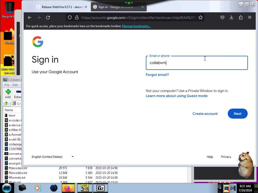The image size is (258, 193).
Task: Open Learn more about using Guest mode
Action: (177, 96)
